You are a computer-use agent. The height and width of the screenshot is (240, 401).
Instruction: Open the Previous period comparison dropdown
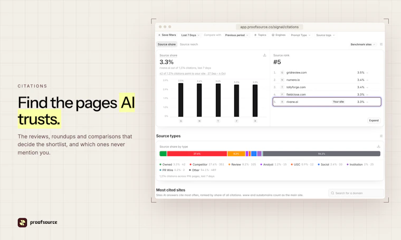pos(236,35)
